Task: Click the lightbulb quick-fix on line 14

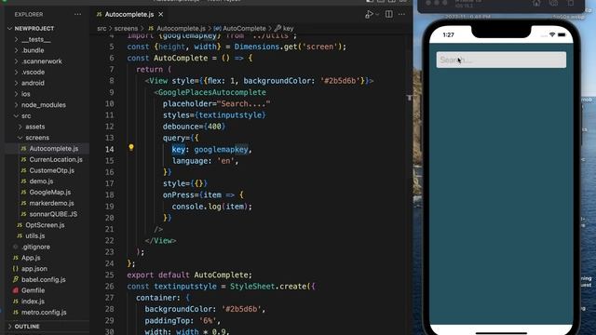Action: [x=131, y=147]
